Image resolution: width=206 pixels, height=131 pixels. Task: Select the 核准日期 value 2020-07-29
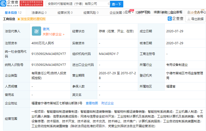pos(175,43)
